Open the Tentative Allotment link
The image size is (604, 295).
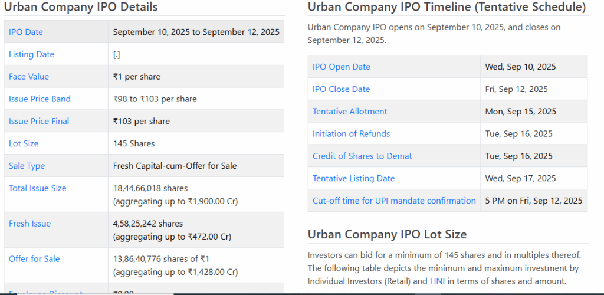350,112
